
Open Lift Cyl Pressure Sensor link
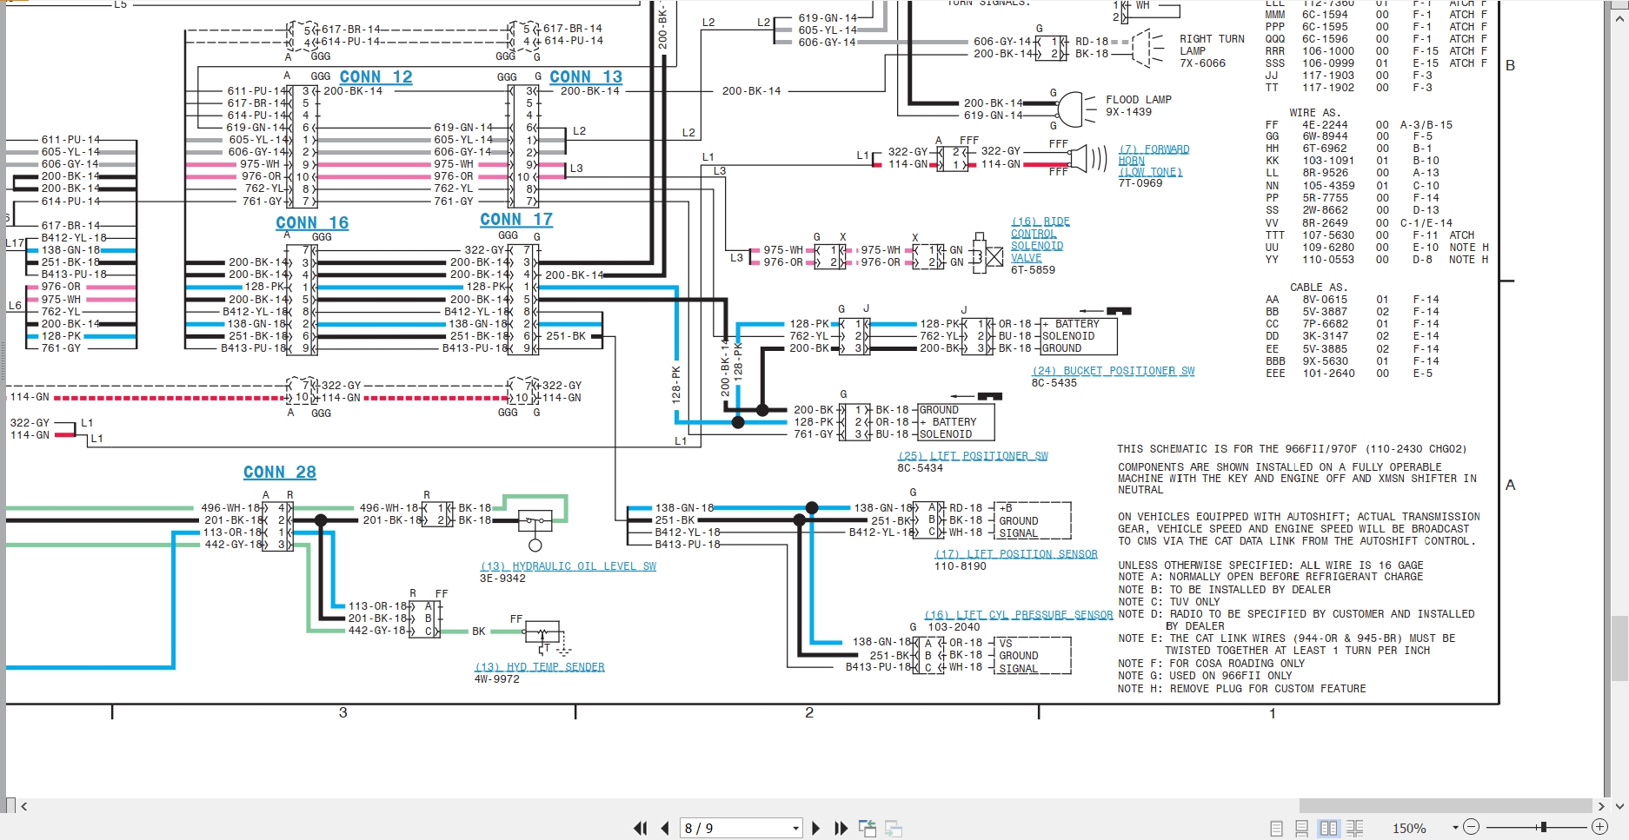click(1018, 615)
